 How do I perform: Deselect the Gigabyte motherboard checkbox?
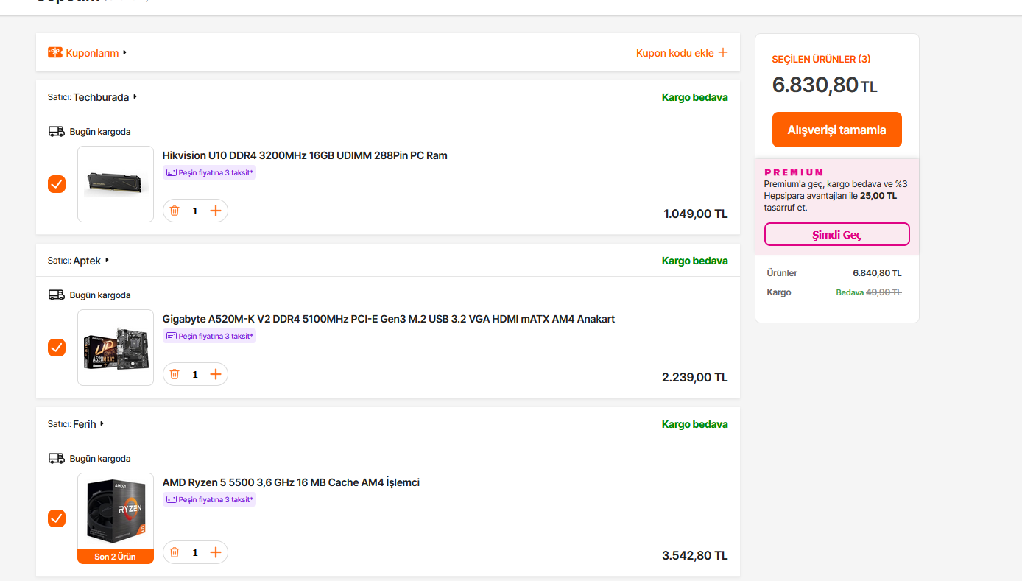pos(57,348)
